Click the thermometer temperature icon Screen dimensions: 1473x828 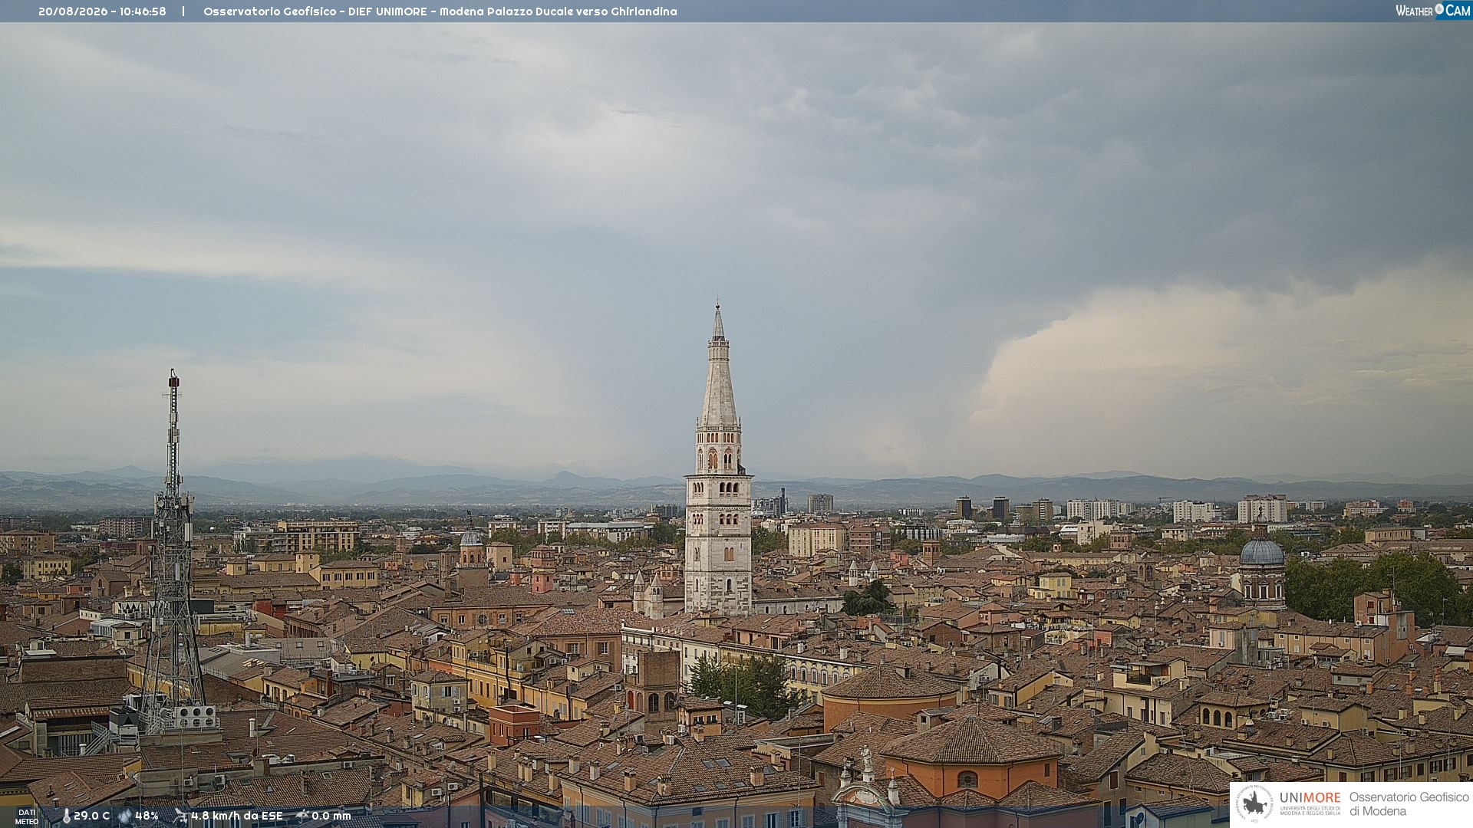[x=66, y=816]
